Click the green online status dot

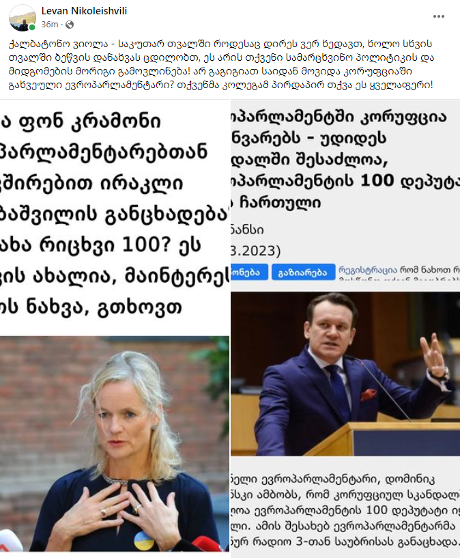click(x=32, y=27)
